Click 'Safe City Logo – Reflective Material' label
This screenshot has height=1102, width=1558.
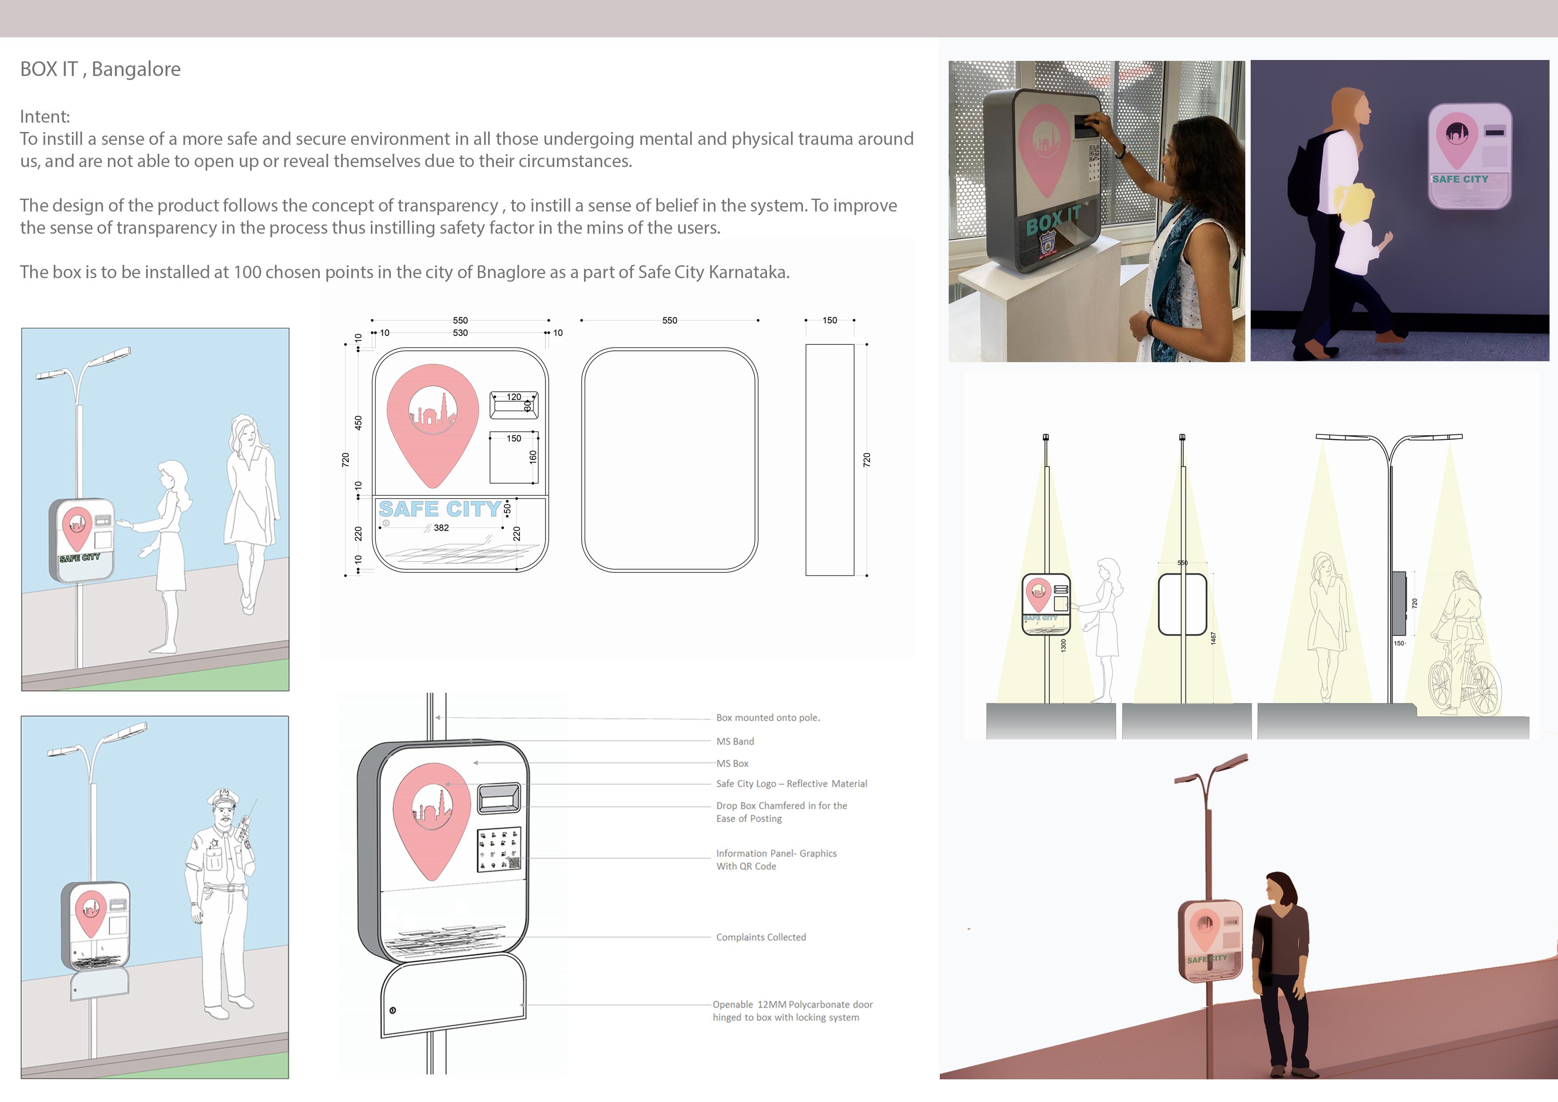[791, 783]
